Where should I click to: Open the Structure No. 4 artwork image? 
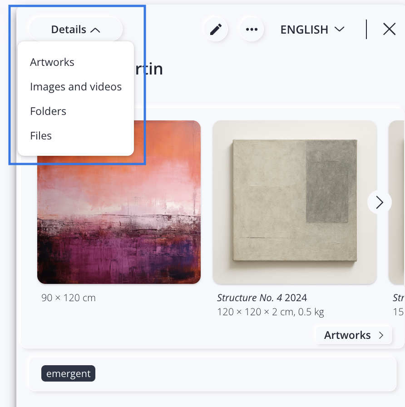(x=294, y=202)
